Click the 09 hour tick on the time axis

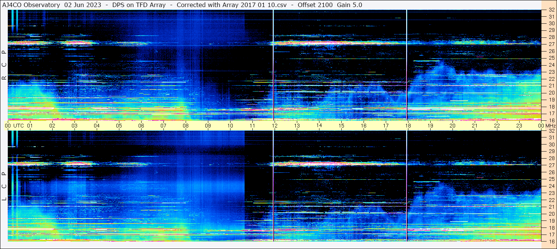click(x=208, y=126)
